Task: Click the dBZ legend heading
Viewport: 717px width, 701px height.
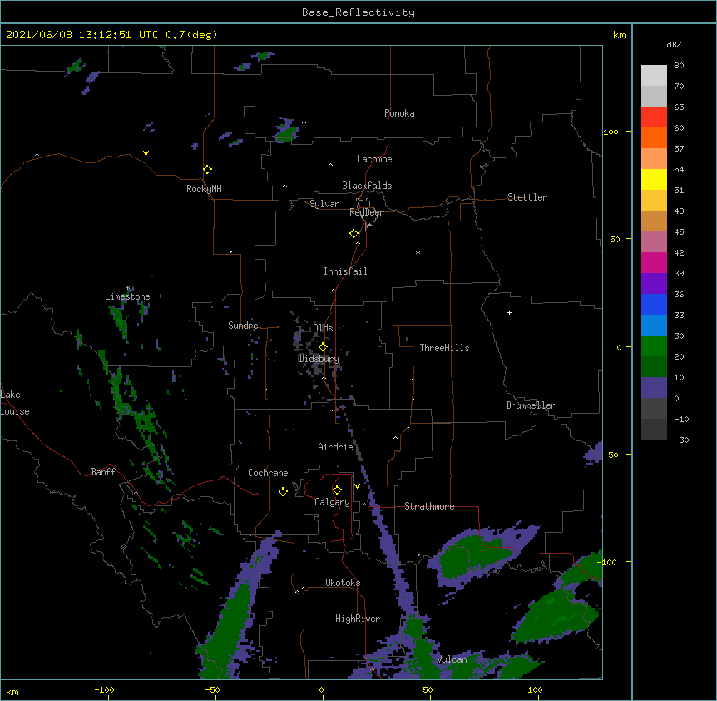Action: [x=674, y=44]
